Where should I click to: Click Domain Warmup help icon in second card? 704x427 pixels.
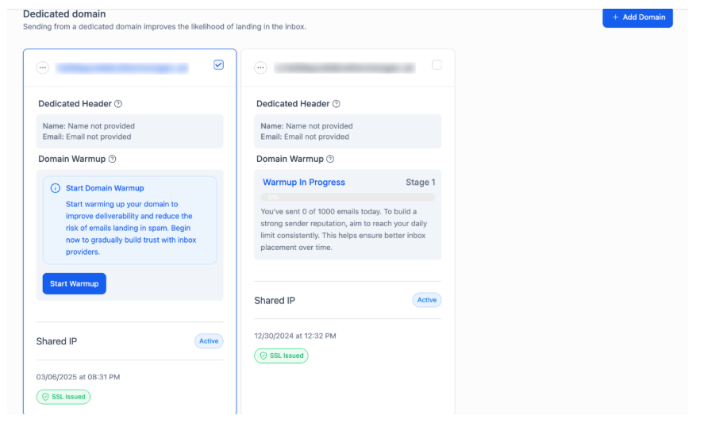point(330,159)
